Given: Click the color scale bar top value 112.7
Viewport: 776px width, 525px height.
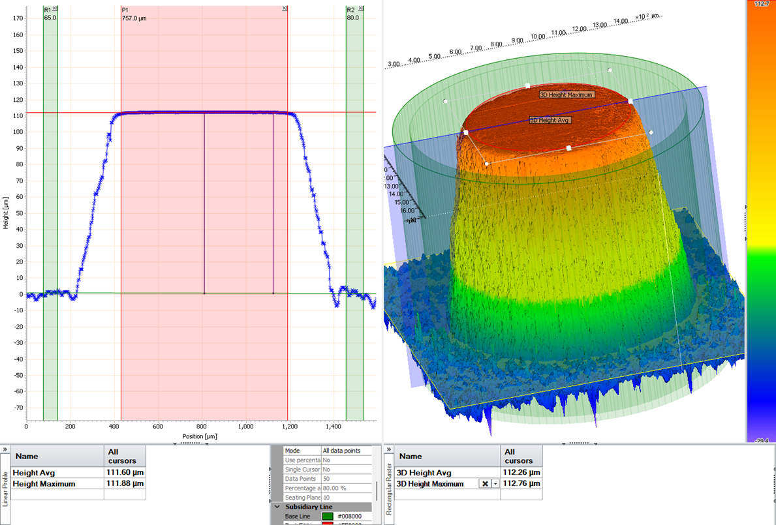Looking at the screenshot, I should click(x=762, y=4).
